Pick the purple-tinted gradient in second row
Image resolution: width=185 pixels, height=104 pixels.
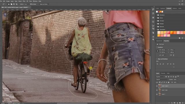pyautogui.click(x=165, y=36)
